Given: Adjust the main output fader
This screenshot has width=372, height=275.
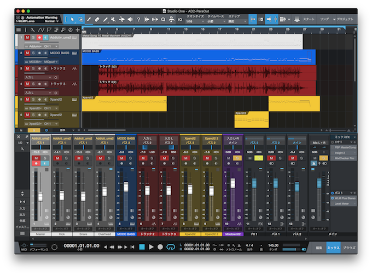Looking at the screenshot, I should point(319,183).
